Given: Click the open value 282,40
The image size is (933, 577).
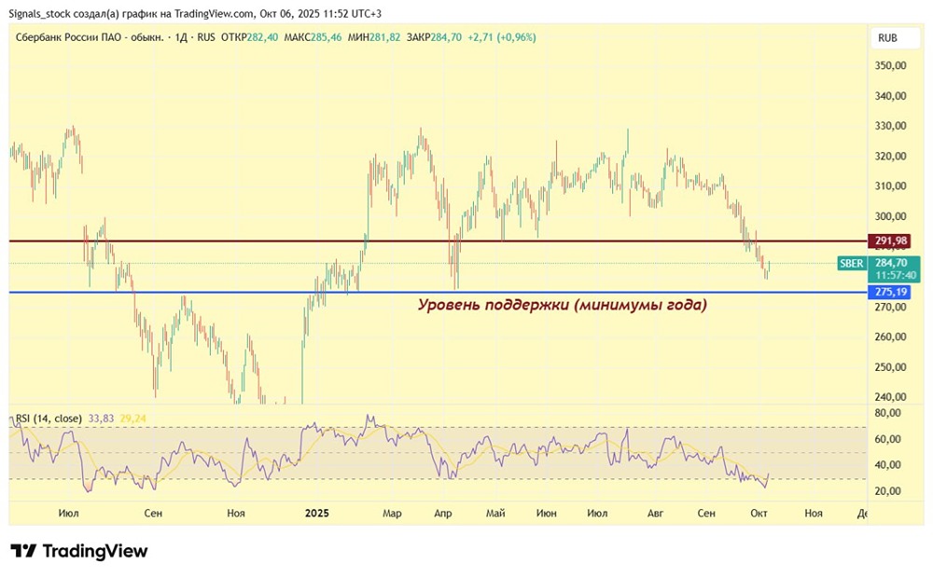Looking at the screenshot, I should (x=262, y=37).
